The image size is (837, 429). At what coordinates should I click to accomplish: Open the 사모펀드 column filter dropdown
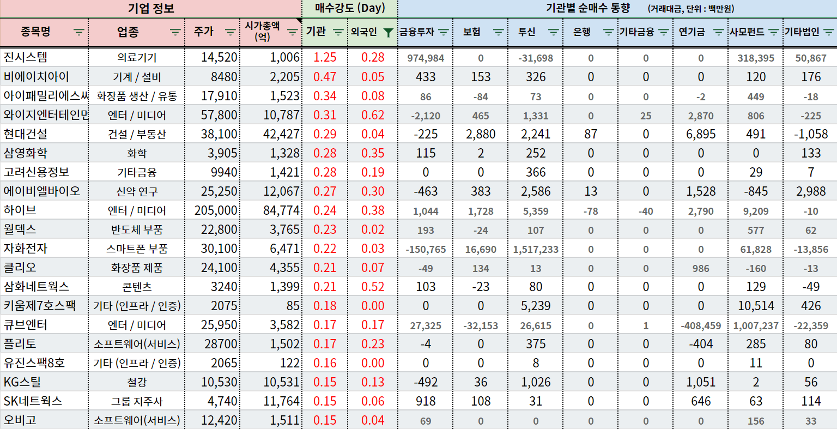[x=774, y=32]
